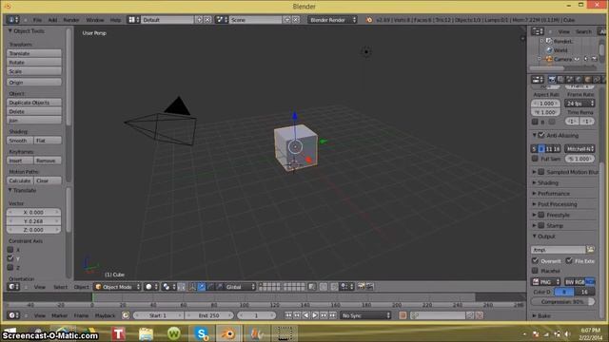Click the OpenGL render image camera icon
This screenshot has width=609, height=342.
pyautogui.click(x=361, y=287)
